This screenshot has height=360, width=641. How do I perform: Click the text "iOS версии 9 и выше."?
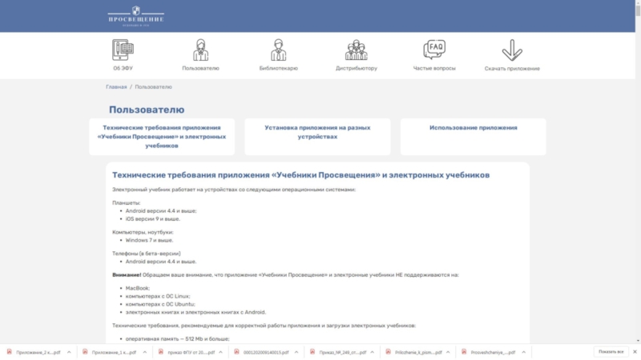coord(152,219)
